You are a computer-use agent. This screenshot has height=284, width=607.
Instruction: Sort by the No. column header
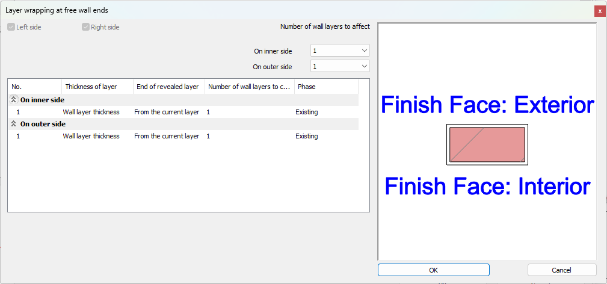coord(35,87)
